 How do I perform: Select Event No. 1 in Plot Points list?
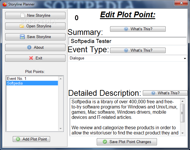pyautogui.click(x=32, y=78)
